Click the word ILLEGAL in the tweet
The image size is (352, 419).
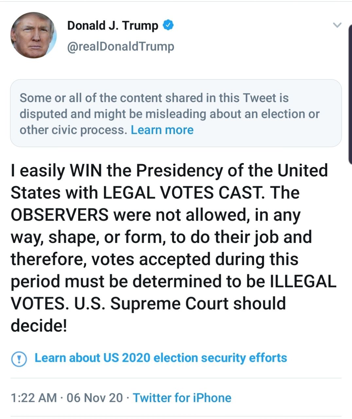pyautogui.click(x=303, y=282)
